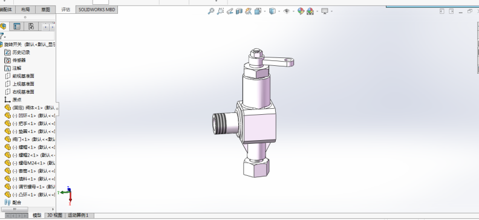Click the Zoom to Fit magnifier icon
Viewport: 479px width, 220px height.
[x=211, y=11]
